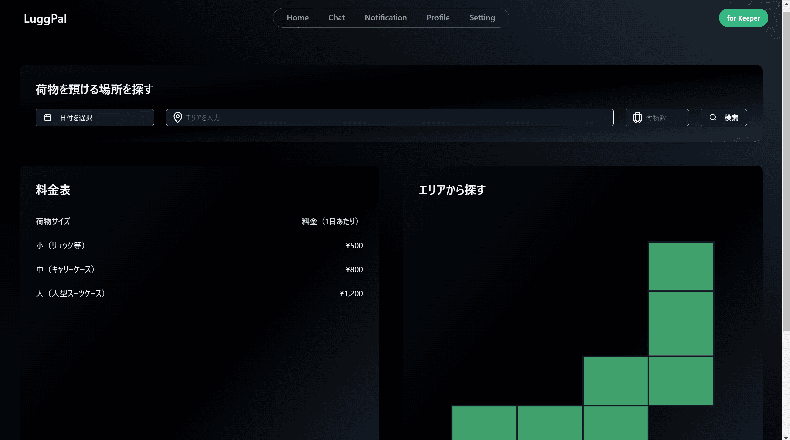This screenshot has width=790, height=440.
Task: Click the magnifying glass search icon
Action: coord(713,117)
